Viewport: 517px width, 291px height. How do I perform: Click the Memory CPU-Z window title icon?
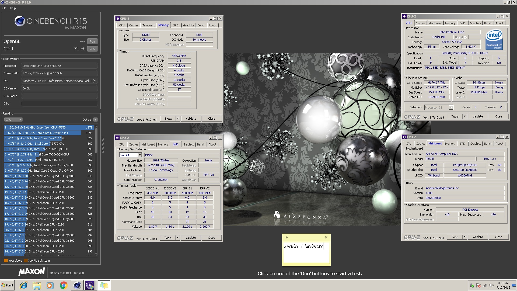[x=117, y=19]
